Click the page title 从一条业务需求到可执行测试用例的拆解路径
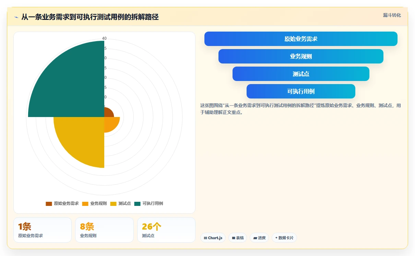The width and height of the screenshot is (415, 256). click(x=90, y=17)
